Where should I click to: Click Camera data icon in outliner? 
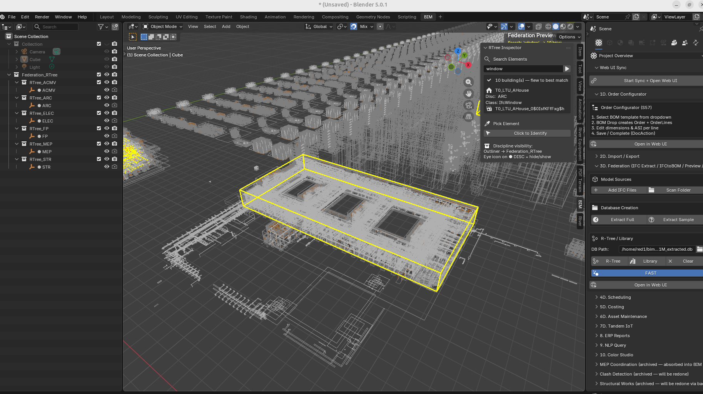pos(57,51)
